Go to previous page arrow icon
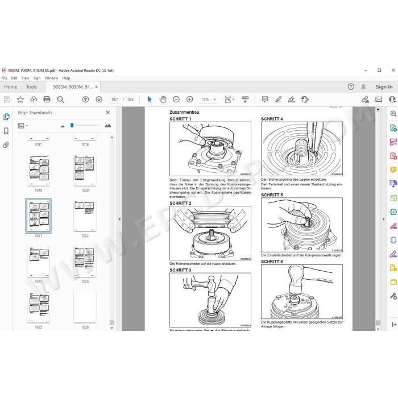This screenshot has width=398, height=398. pyautogui.click(x=85, y=100)
